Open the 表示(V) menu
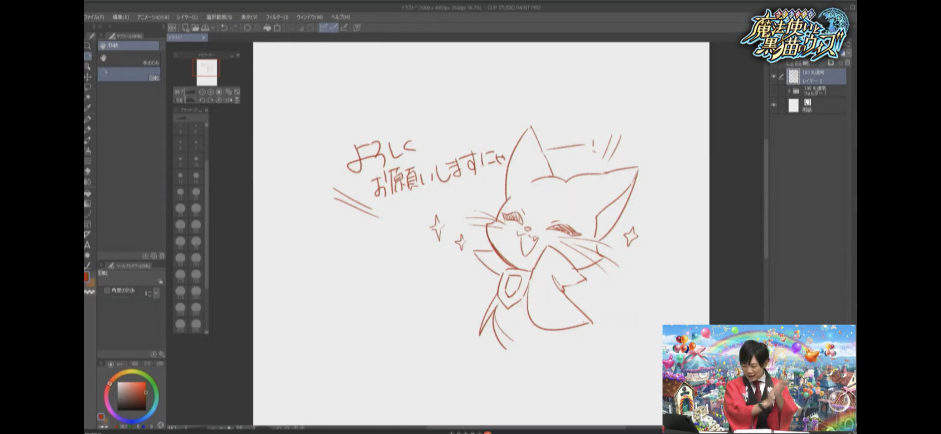This screenshot has width=941, height=434. tap(249, 17)
